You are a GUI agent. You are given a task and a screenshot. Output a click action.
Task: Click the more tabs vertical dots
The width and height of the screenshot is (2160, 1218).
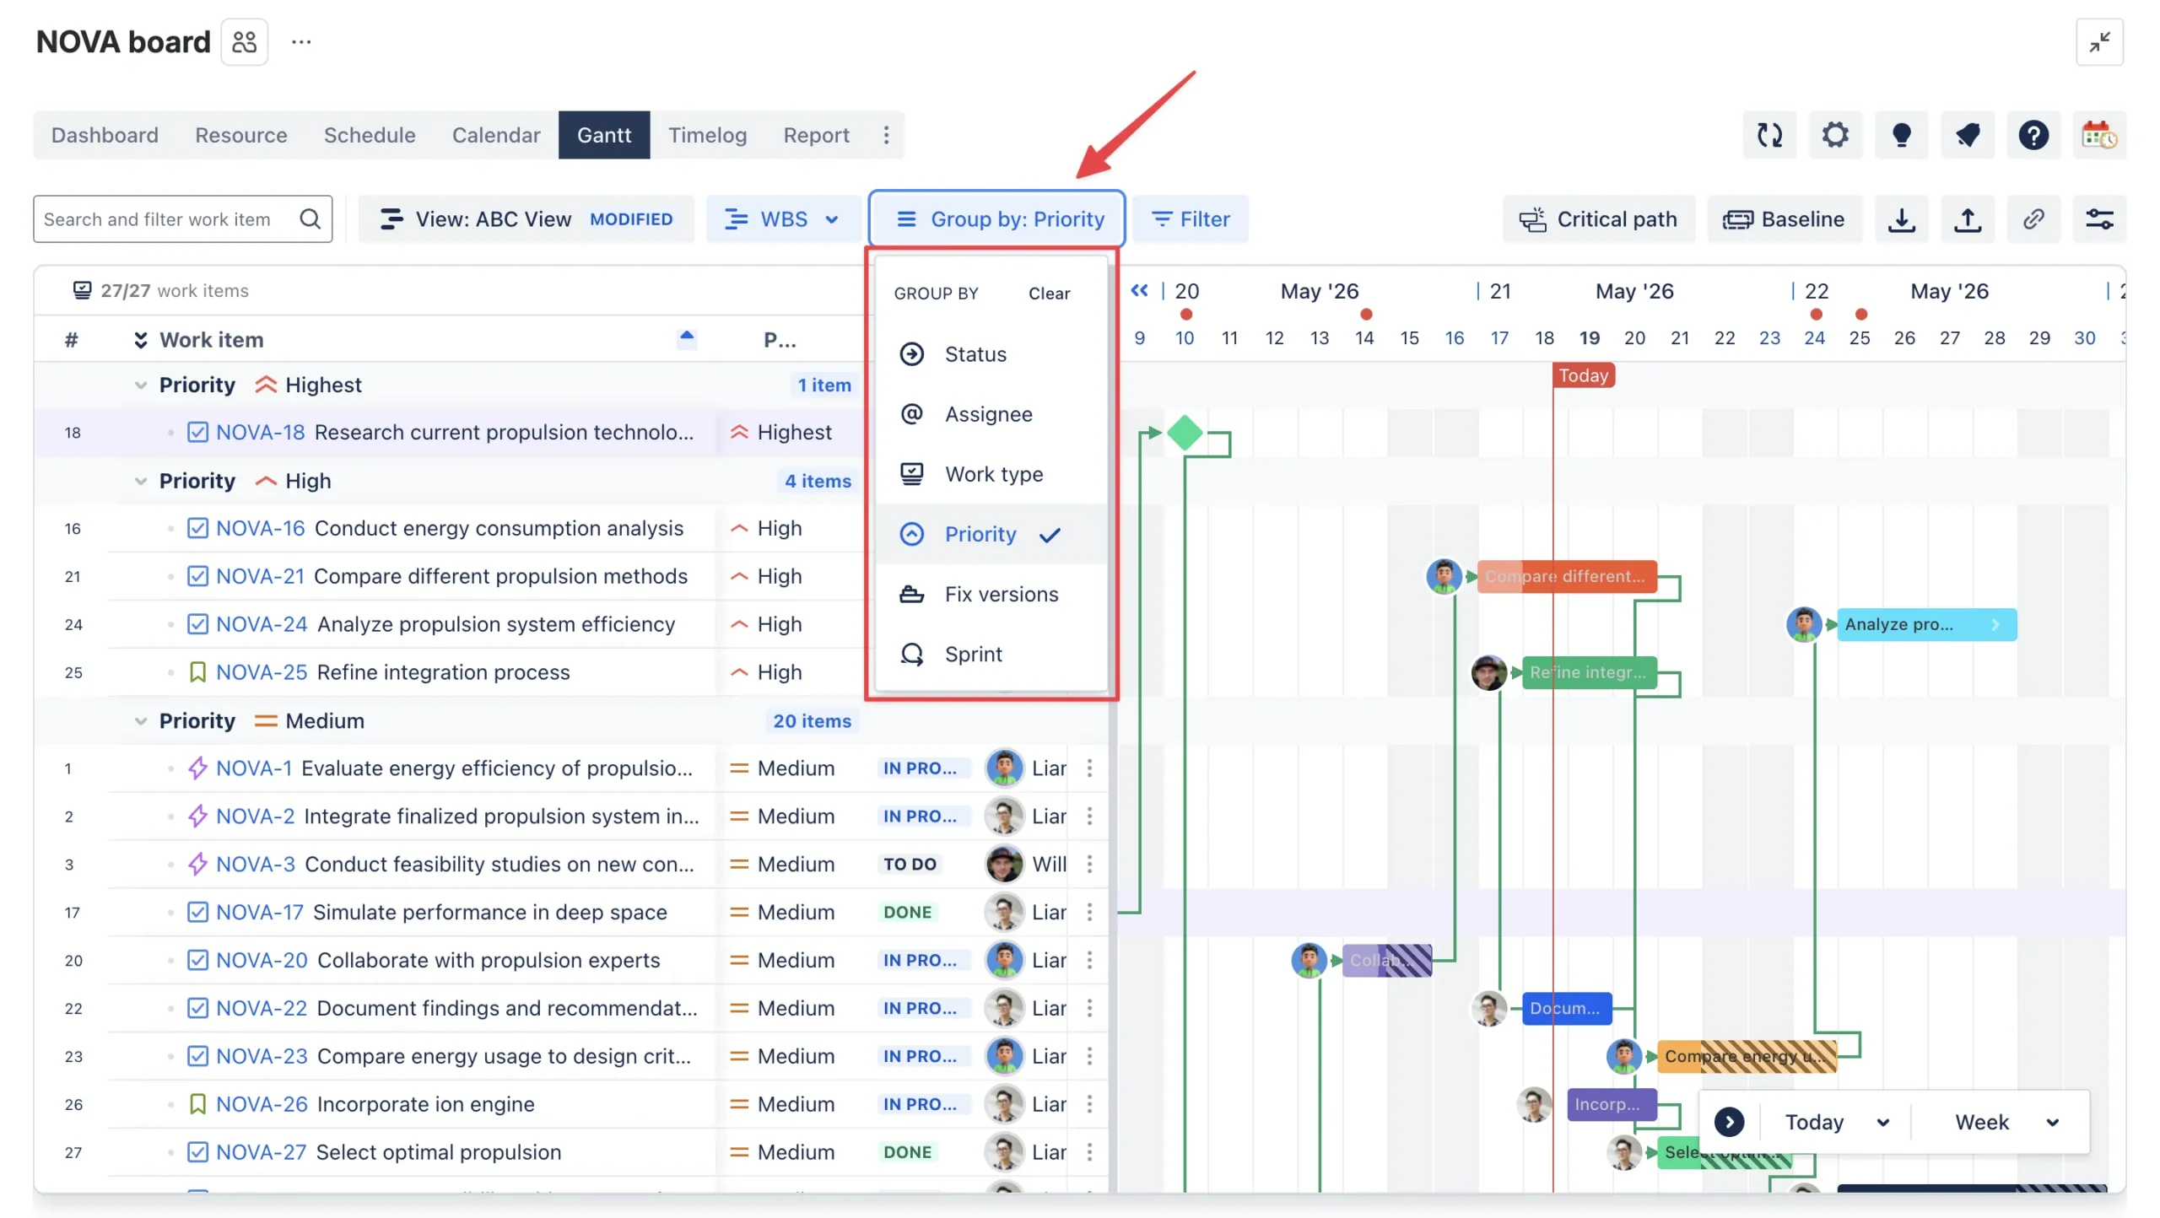pos(886,135)
